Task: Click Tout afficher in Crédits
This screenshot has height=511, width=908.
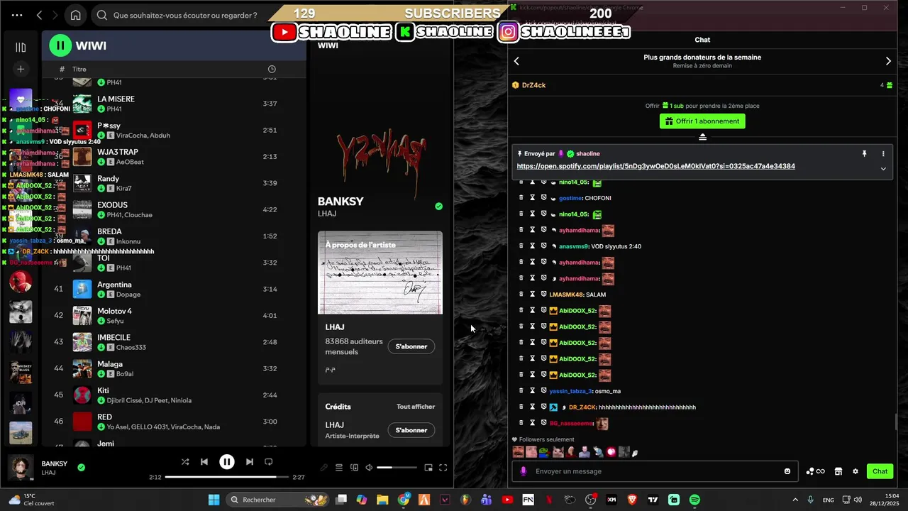Action: click(x=416, y=407)
